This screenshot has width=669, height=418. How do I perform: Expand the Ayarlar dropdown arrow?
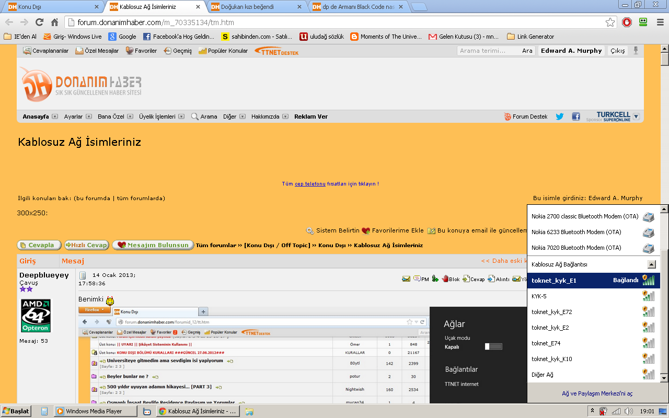(89, 117)
